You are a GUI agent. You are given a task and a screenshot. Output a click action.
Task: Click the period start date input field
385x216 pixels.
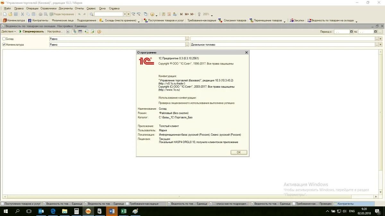[x=342, y=32]
